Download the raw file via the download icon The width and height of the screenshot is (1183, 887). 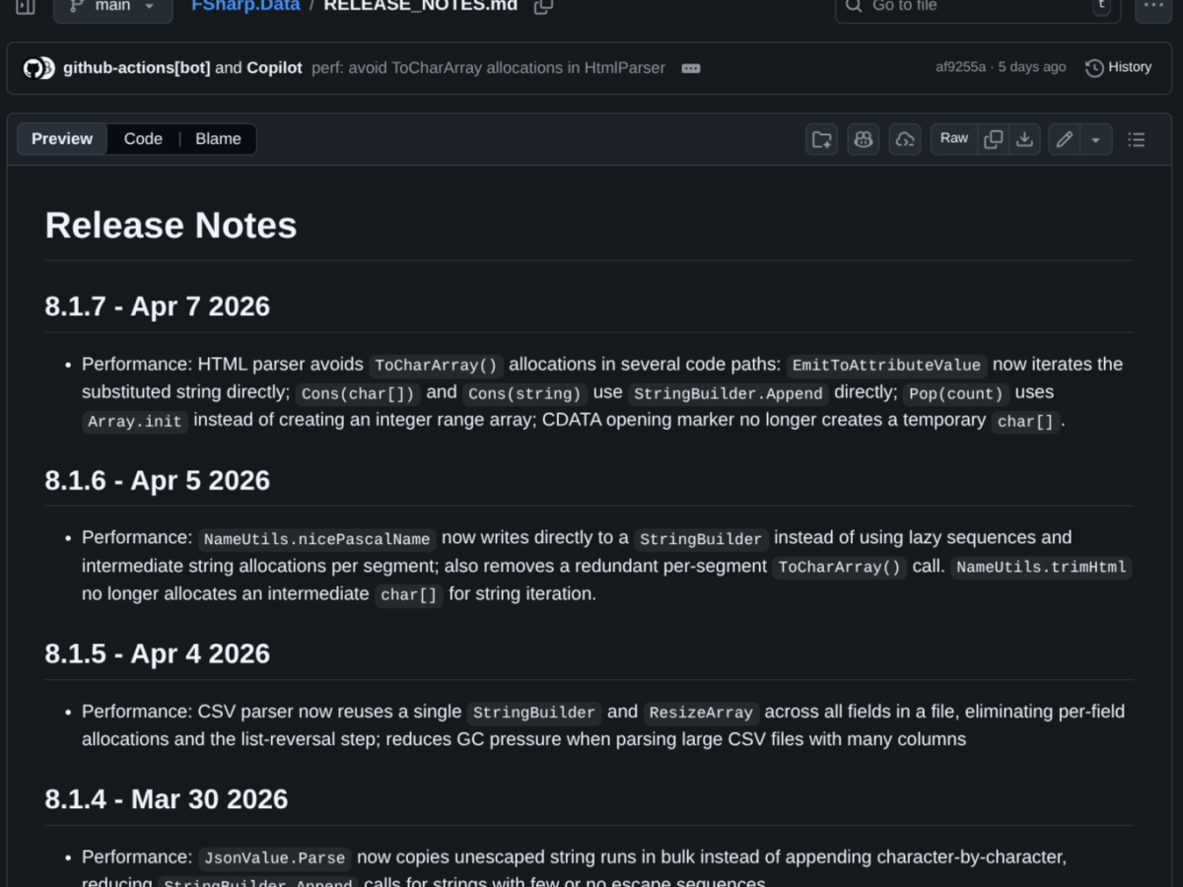(1024, 139)
